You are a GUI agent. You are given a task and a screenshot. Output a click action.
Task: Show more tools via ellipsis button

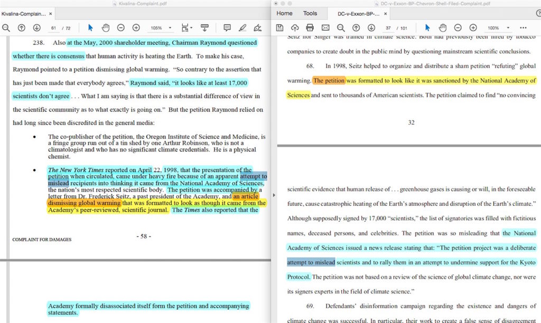point(523,27)
